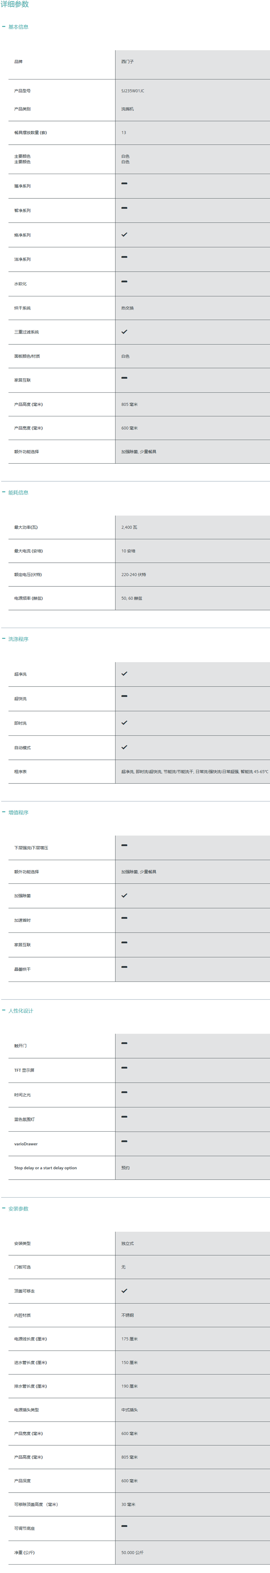This screenshot has height=1573, width=270.
Task: Click the 安装参数 section header
Action: [18, 1208]
